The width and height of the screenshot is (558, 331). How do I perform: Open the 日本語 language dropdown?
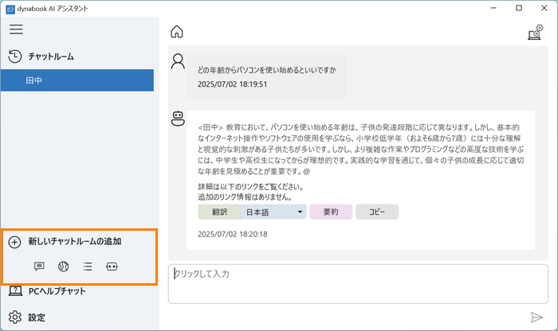tap(273, 212)
